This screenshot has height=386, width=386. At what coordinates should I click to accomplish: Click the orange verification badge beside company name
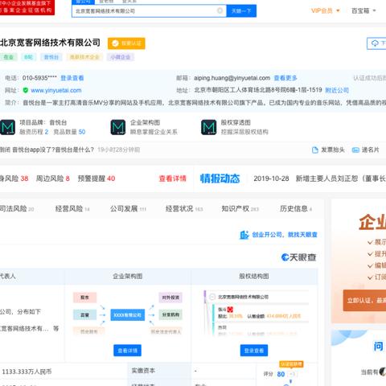(x=126, y=43)
